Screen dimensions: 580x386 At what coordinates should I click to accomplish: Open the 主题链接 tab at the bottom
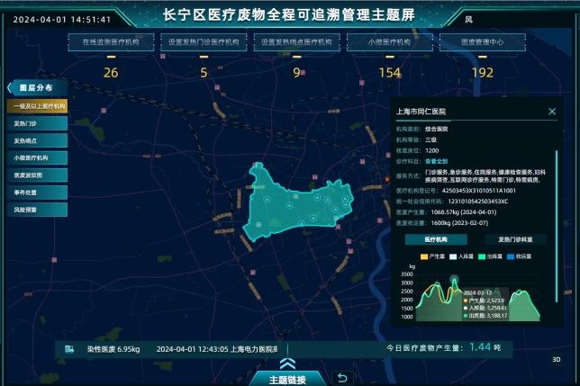click(287, 380)
